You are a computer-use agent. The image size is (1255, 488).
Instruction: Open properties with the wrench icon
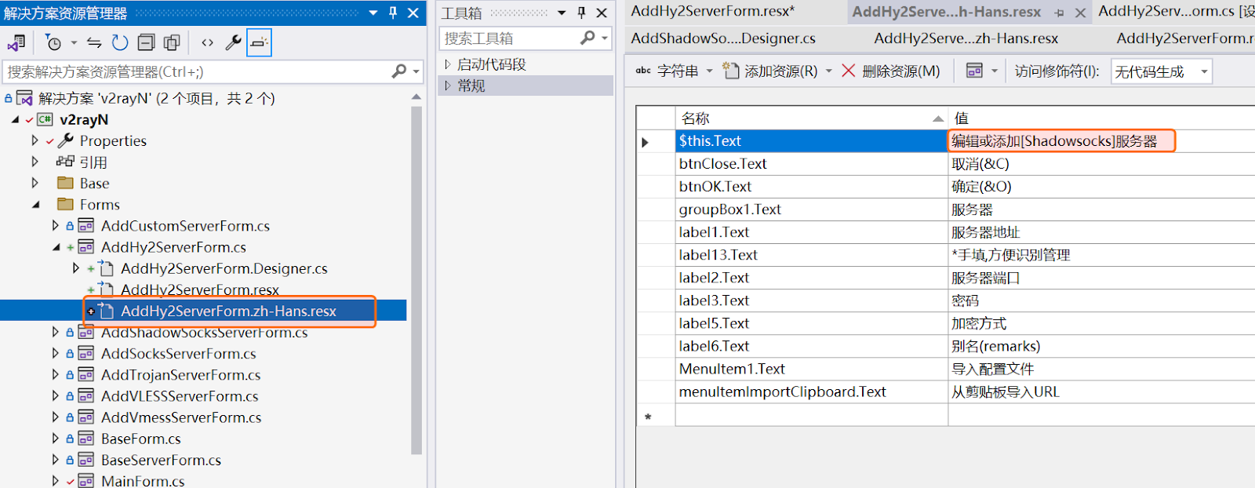click(x=233, y=42)
